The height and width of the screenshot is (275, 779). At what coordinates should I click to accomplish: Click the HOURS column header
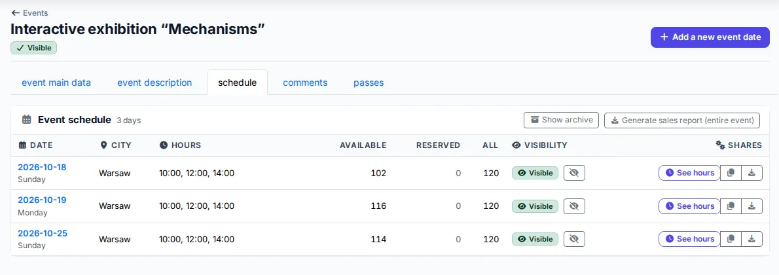coord(180,145)
